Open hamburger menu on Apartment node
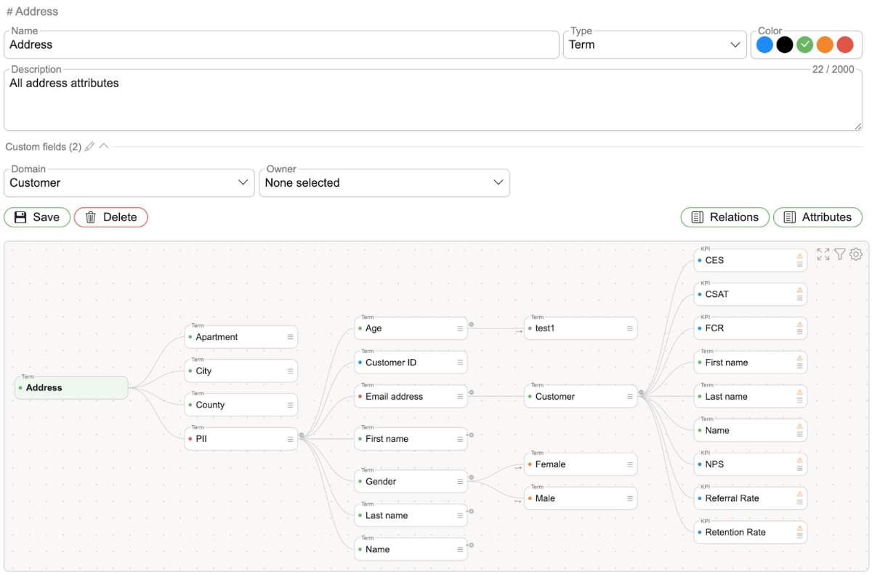 (290, 337)
